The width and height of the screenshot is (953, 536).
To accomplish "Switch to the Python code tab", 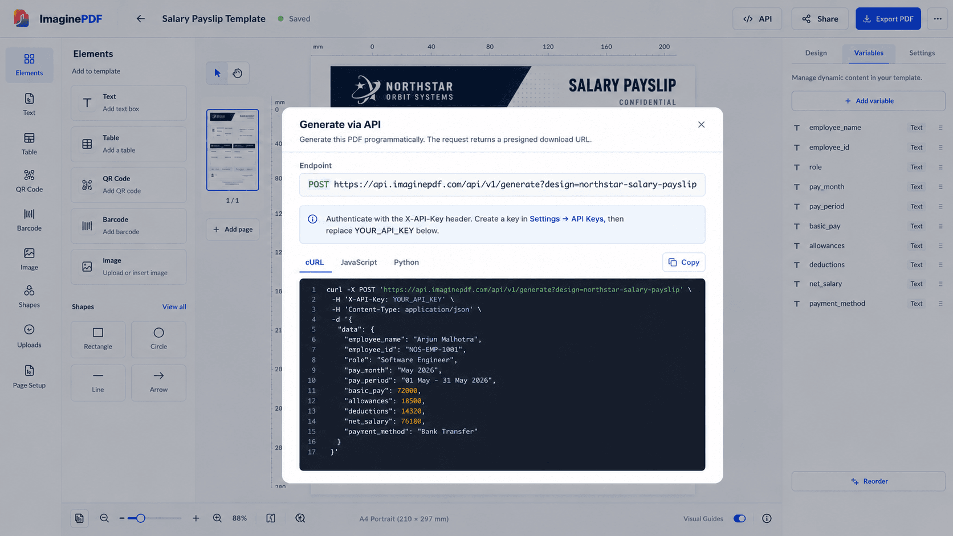I will 406,263.
